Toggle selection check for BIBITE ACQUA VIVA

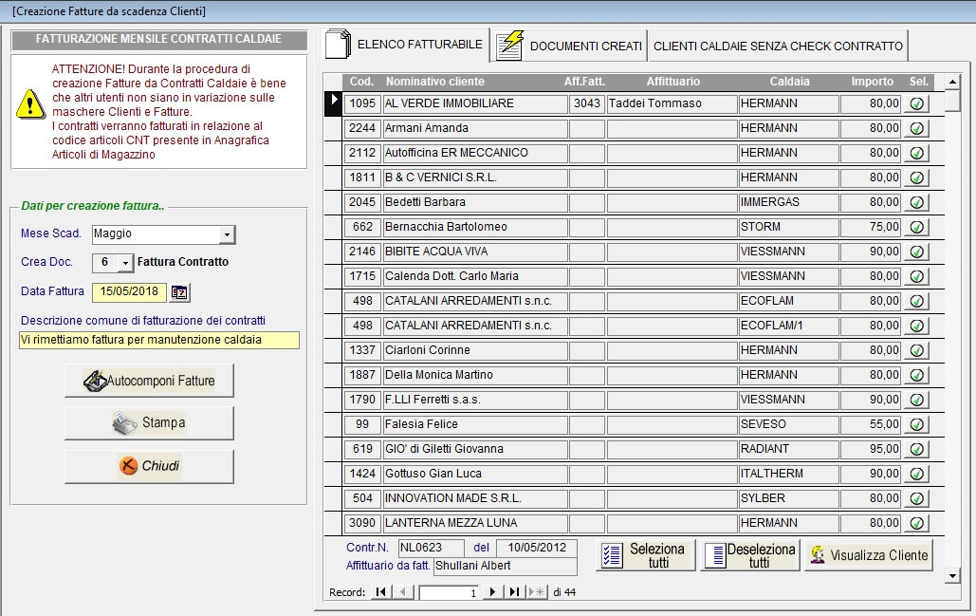click(917, 252)
